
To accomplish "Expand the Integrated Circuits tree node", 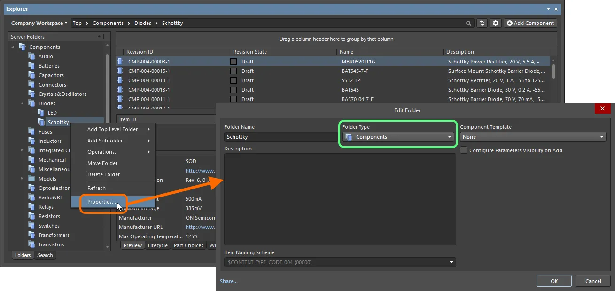I will (22, 150).
